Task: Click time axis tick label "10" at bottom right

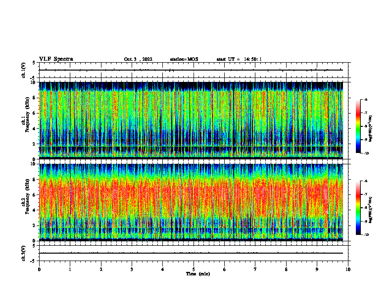Action: pos(348,269)
